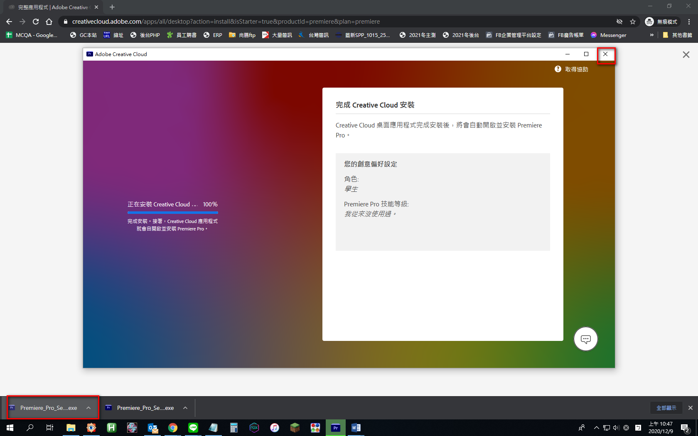698x436 pixels.
Task: Expand the hidden bookmarks overflow chevron
Action: pyautogui.click(x=651, y=35)
